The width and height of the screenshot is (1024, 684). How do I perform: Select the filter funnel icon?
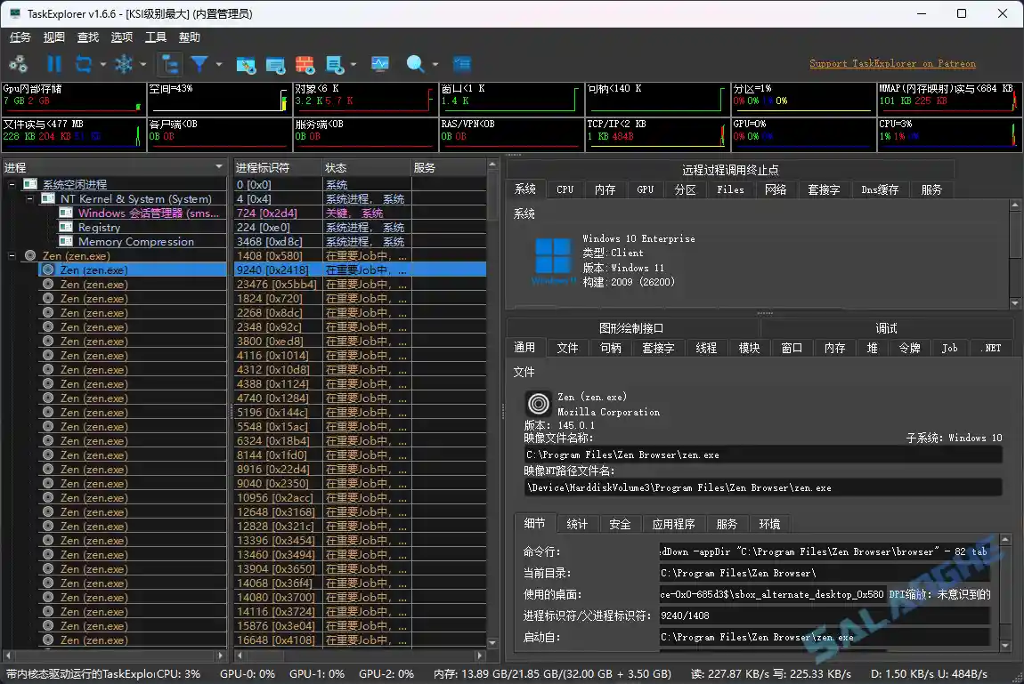pos(198,63)
